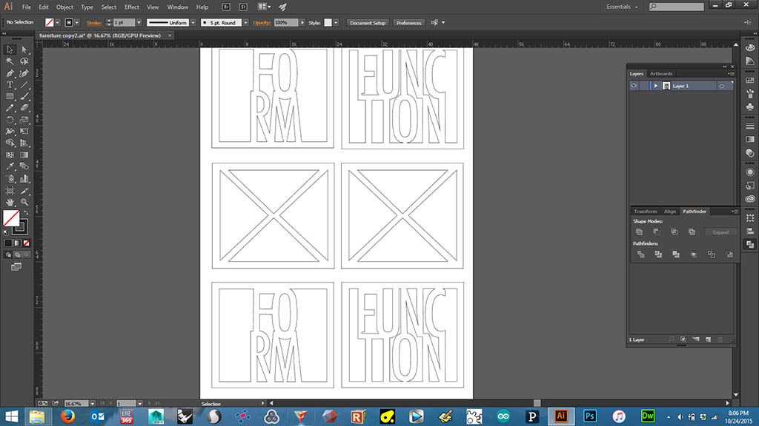759x426 pixels.
Task: Click the large Fill color swatch
Action: [x=11, y=218]
